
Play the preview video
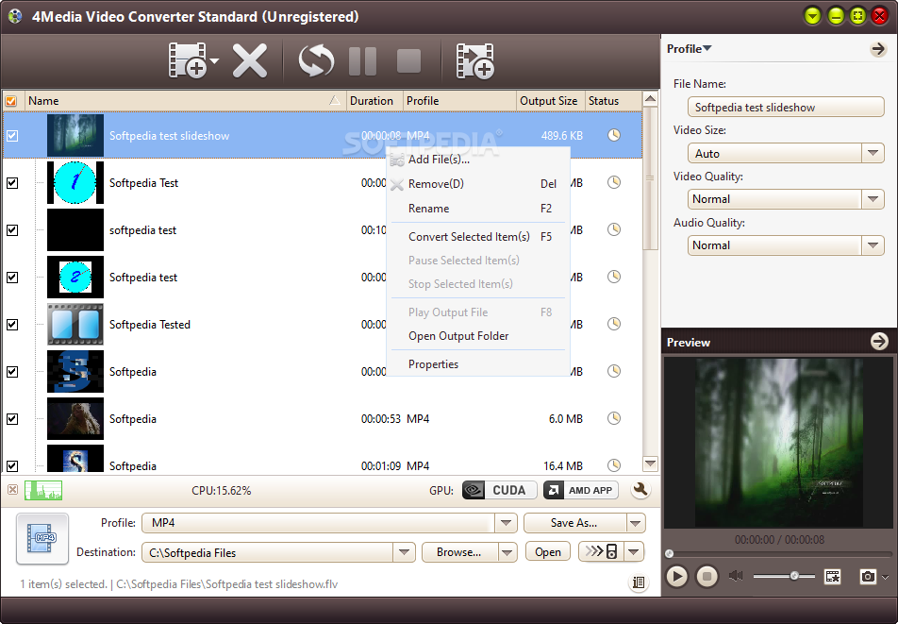click(x=677, y=576)
